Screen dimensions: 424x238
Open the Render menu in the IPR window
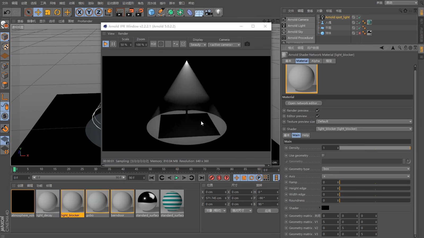coord(123,34)
